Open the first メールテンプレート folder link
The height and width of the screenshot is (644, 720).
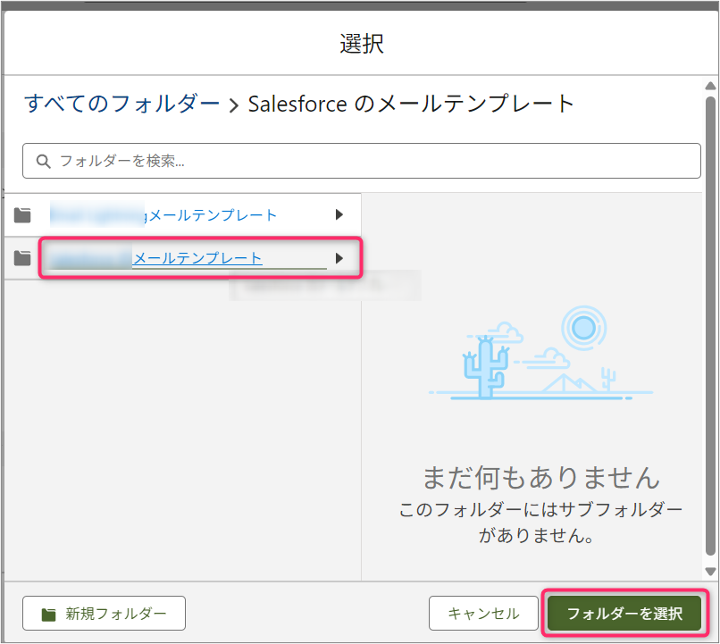213,214
